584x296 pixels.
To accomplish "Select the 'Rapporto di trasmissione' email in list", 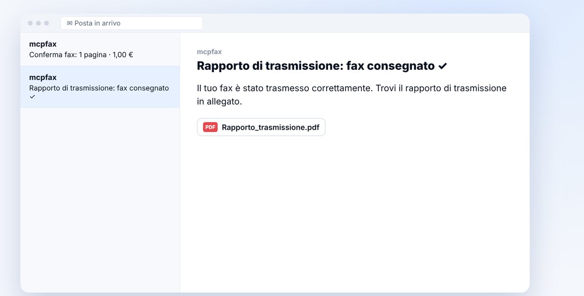I will [x=100, y=87].
